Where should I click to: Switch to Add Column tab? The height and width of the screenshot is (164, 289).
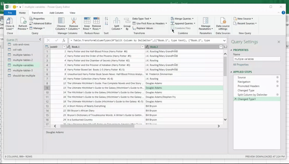click(56, 13)
